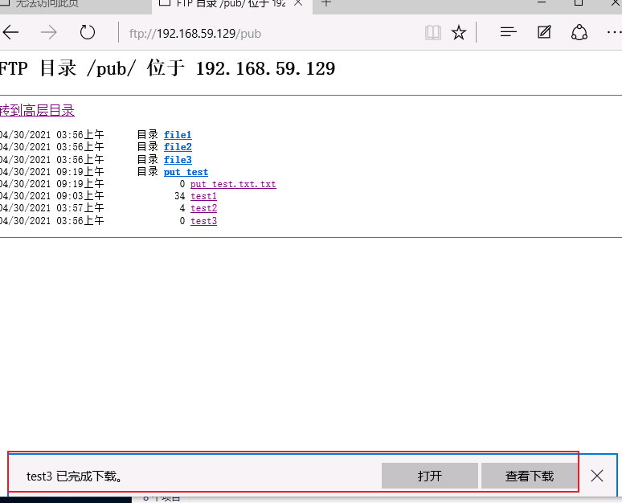Open the Hub lines icon
The height and width of the screenshot is (503, 622).
tap(508, 31)
